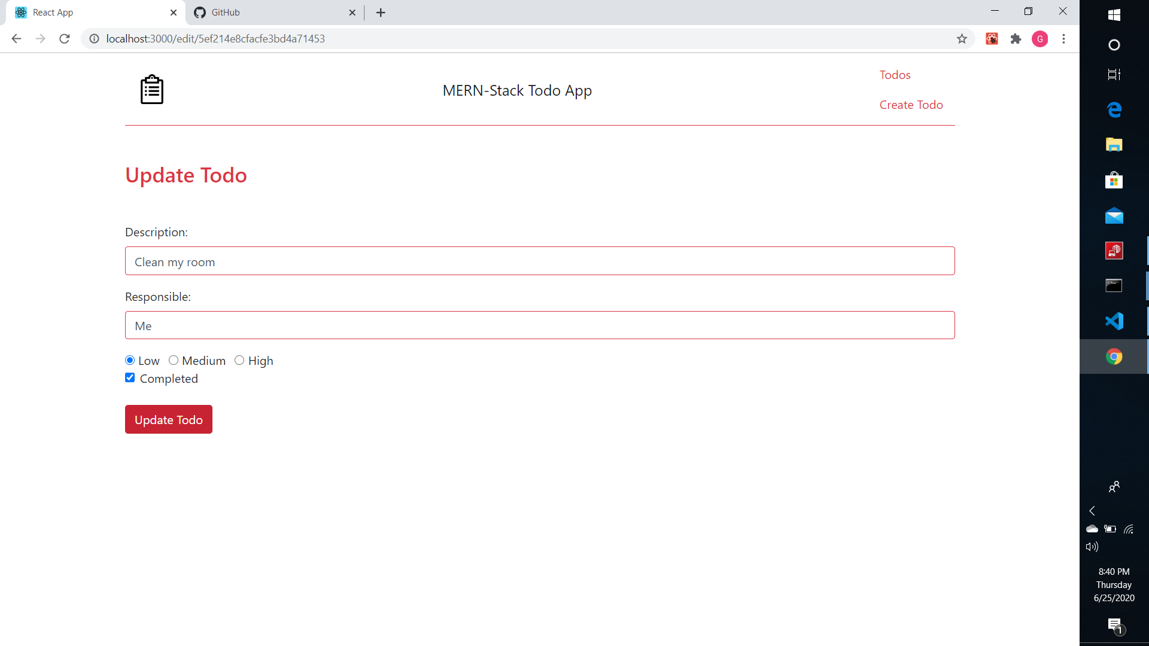Select the High priority radio button

(x=239, y=360)
